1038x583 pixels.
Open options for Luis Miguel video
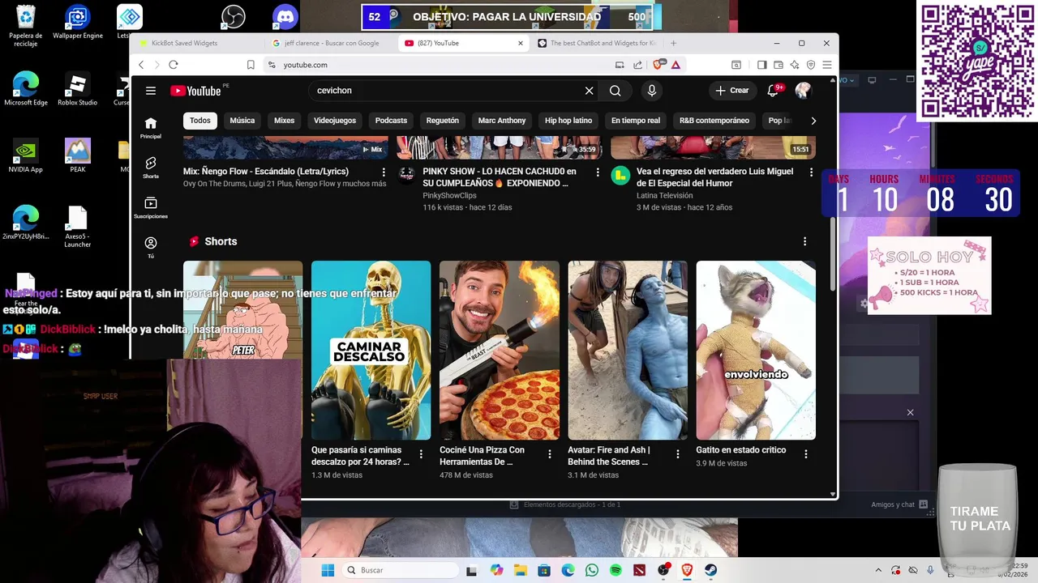pos(811,172)
